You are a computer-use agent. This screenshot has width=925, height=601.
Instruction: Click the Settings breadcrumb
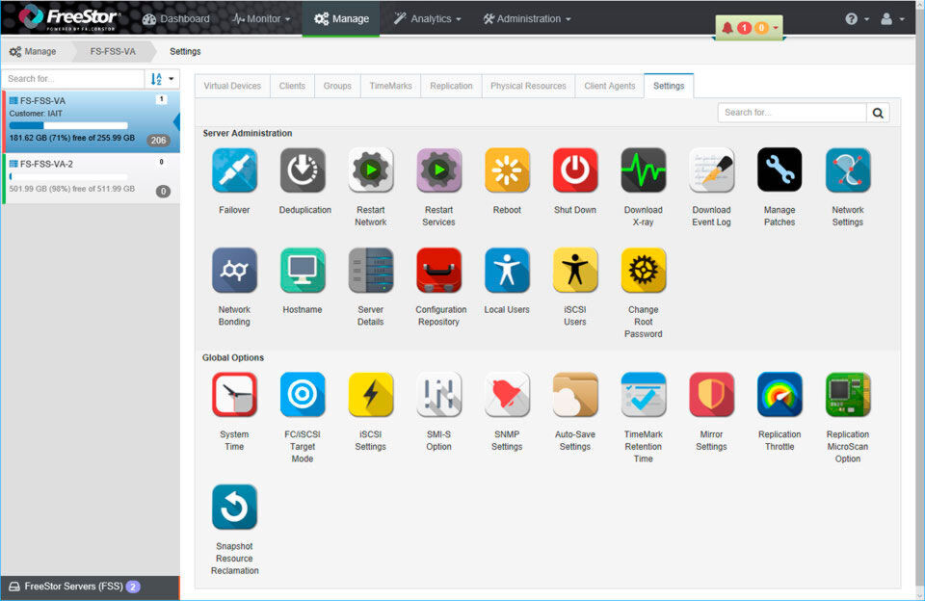click(x=185, y=52)
